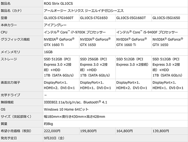Select the 164,800円 price
Viewport: 188px width, 142px height.
(124, 131)
